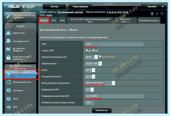Switch to the WDS tab
This screenshot has width=170, height=116.
[x=62, y=20]
